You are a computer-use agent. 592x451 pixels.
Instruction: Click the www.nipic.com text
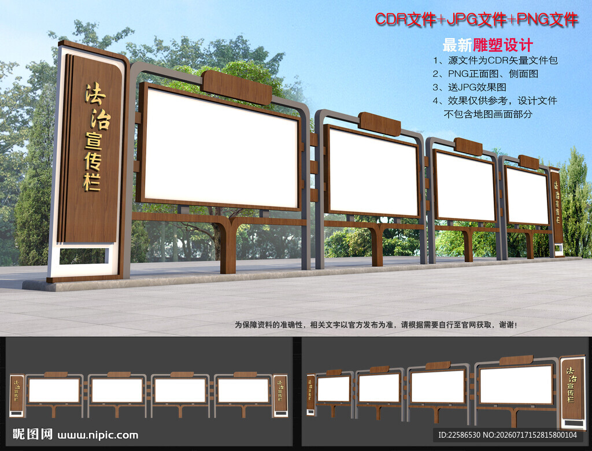[98, 435]
